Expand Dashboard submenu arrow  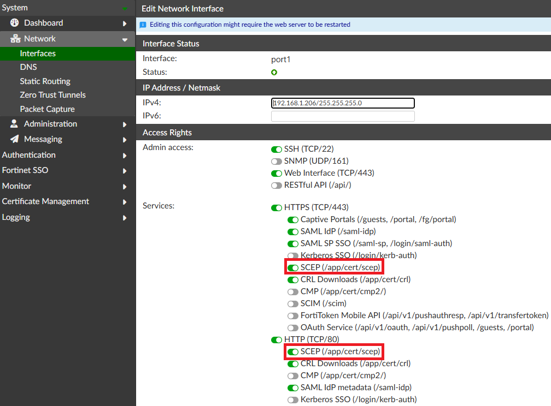point(125,23)
